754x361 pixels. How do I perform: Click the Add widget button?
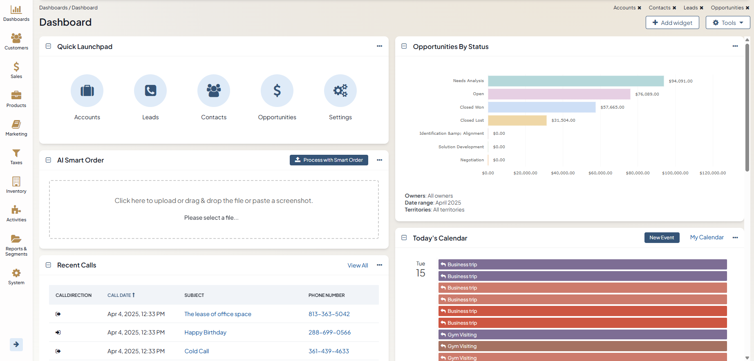click(x=672, y=23)
